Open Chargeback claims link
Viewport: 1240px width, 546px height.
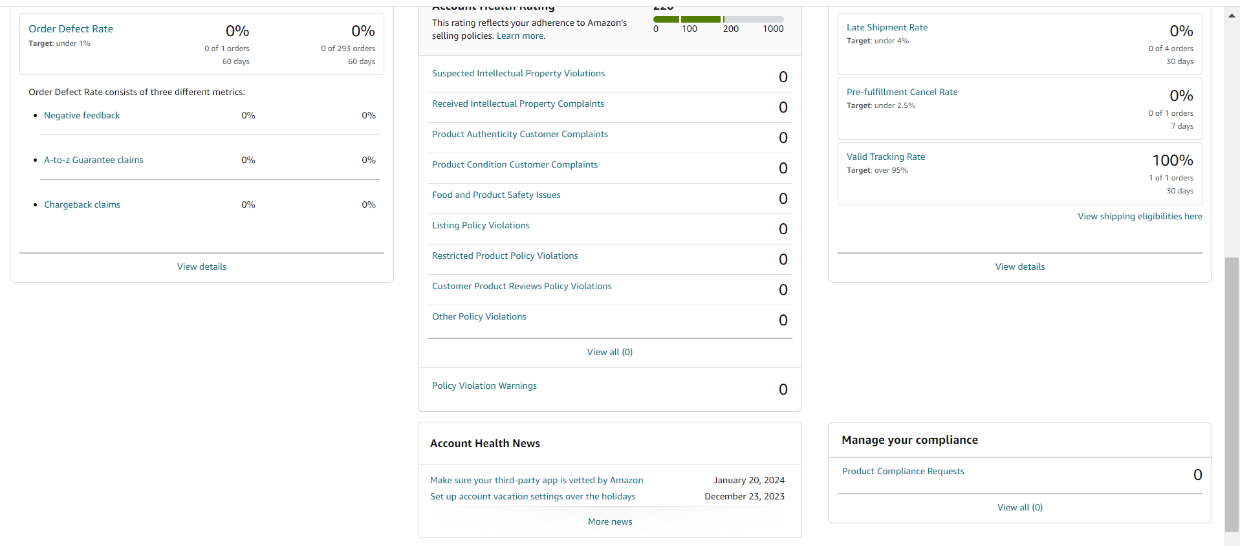click(x=82, y=204)
